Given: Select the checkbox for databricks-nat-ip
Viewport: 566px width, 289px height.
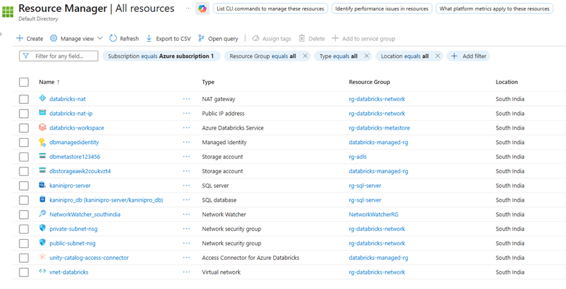Looking at the screenshot, I should coord(24,114).
